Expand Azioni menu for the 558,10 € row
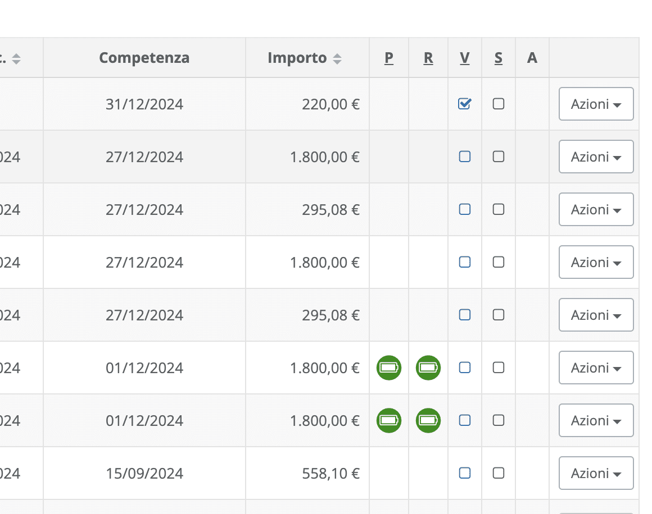This screenshot has height=514, width=652. click(x=596, y=473)
